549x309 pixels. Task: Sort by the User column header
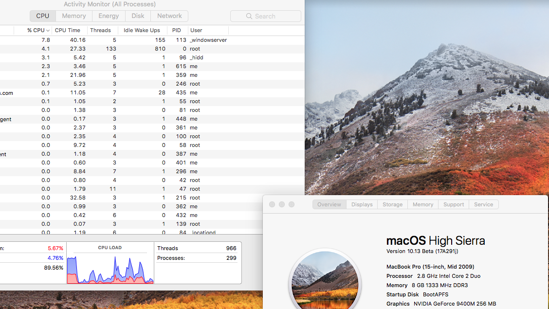[x=208, y=31]
